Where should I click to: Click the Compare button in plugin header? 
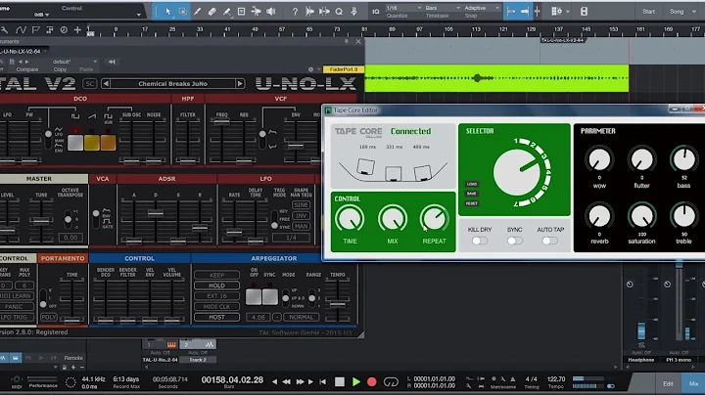[27, 69]
